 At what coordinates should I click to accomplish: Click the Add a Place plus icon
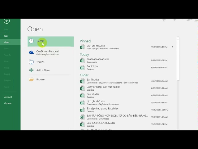click(31, 70)
